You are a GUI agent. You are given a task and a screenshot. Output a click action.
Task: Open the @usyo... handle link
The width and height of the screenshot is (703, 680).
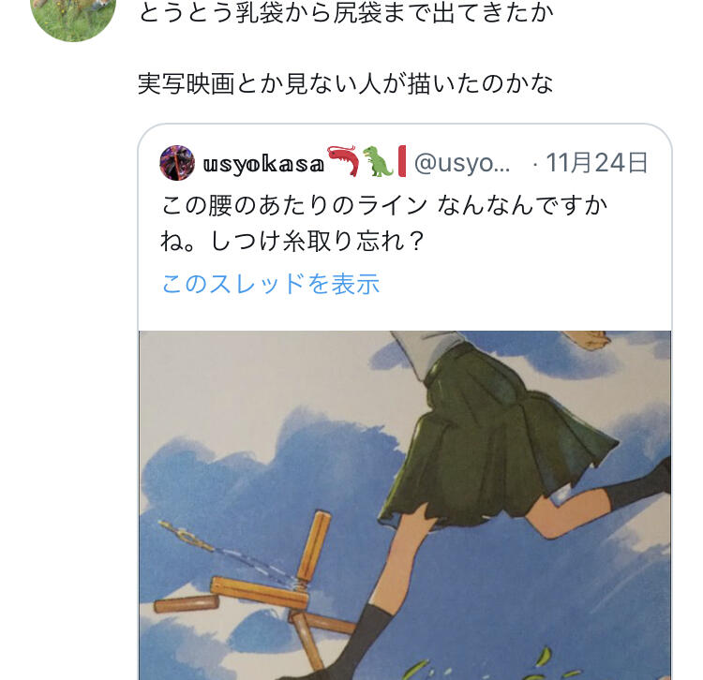(462, 163)
